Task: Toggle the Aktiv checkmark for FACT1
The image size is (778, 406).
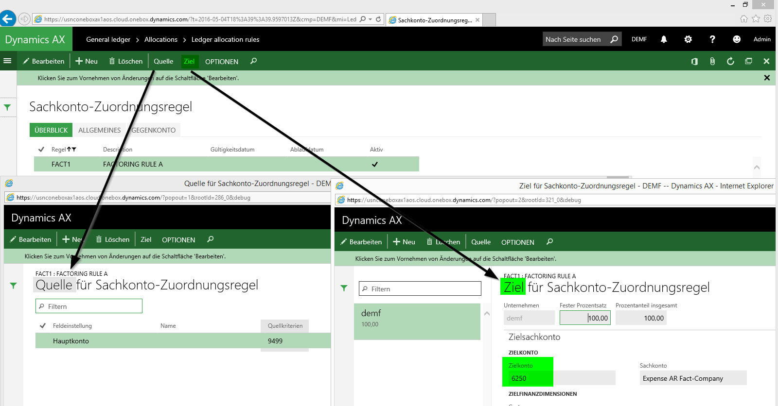Action: tap(375, 164)
